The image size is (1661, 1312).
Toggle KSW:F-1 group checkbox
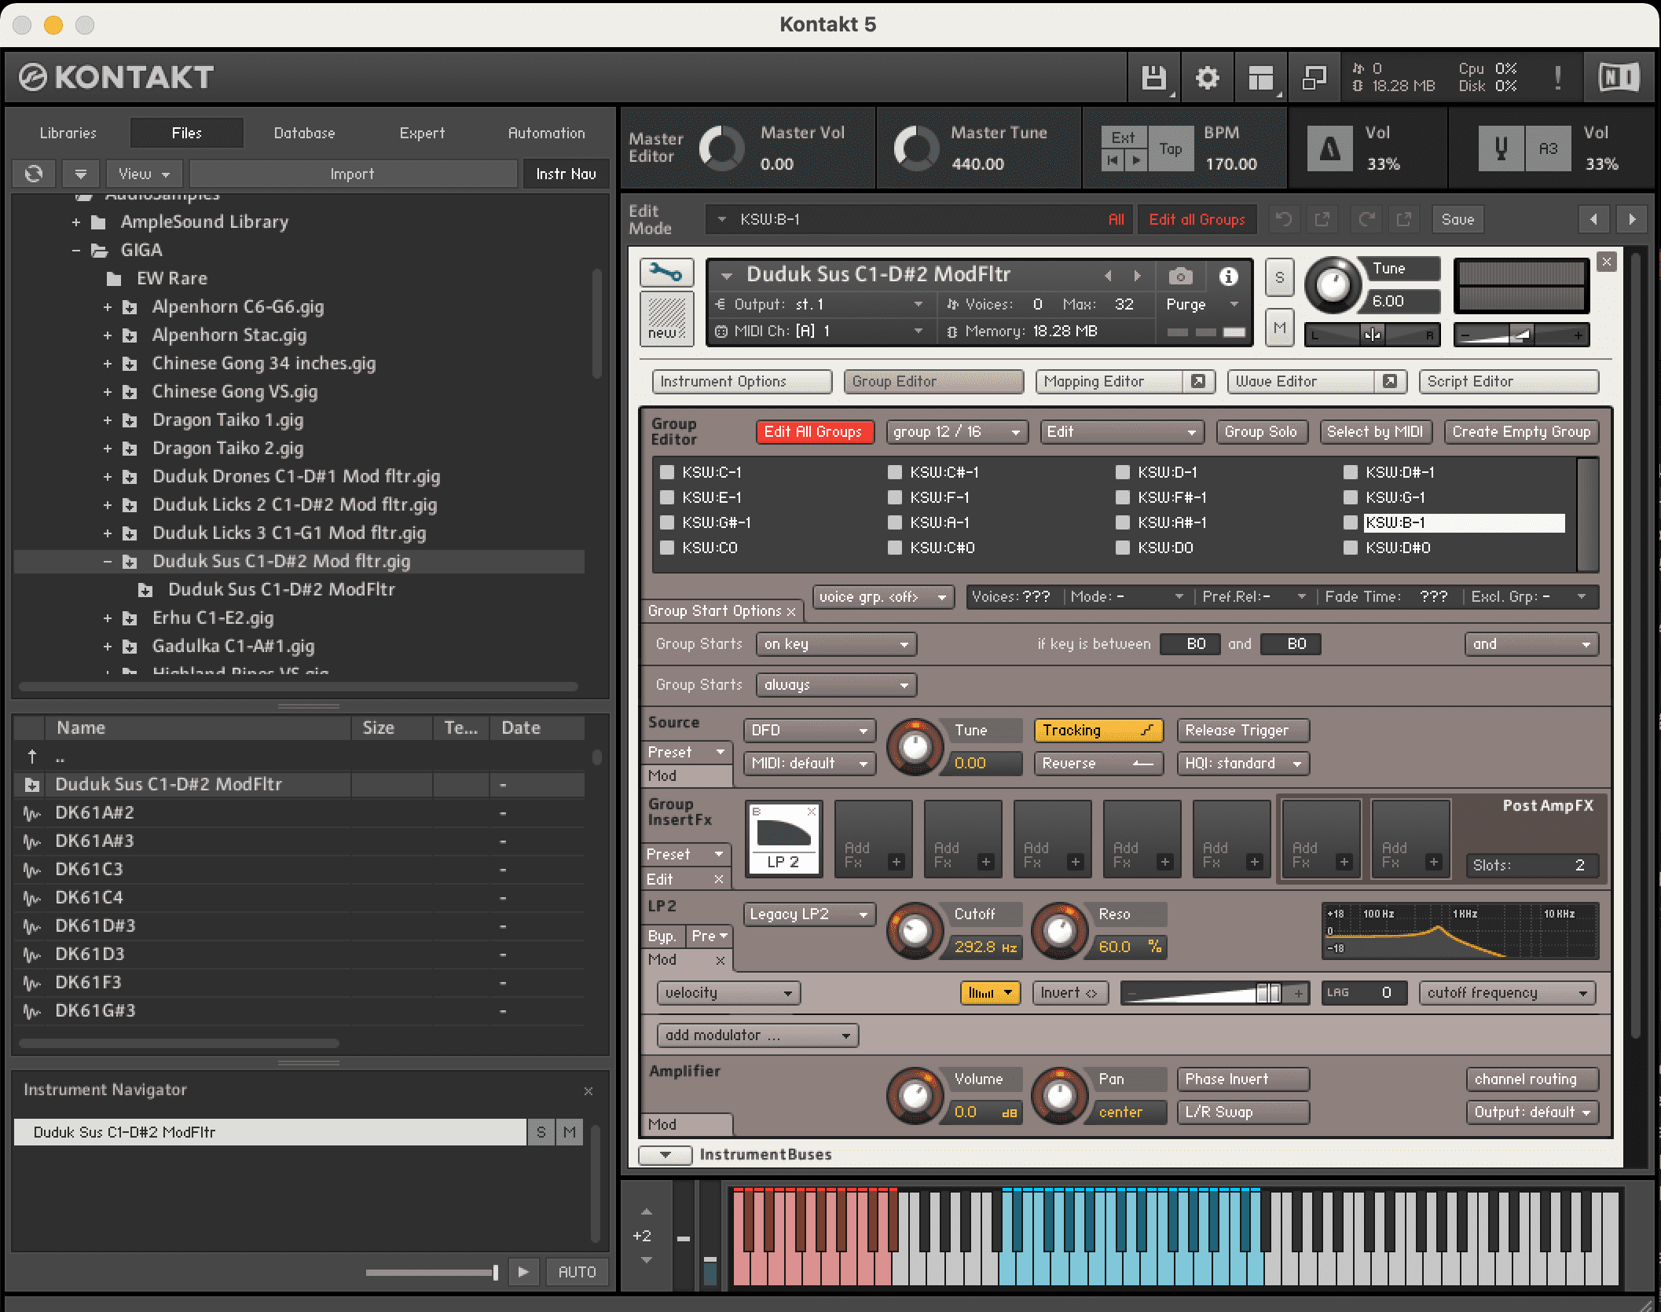pos(895,497)
